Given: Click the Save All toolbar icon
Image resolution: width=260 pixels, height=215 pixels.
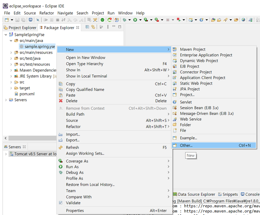Looking at the screenshot, I should (23, 20).
